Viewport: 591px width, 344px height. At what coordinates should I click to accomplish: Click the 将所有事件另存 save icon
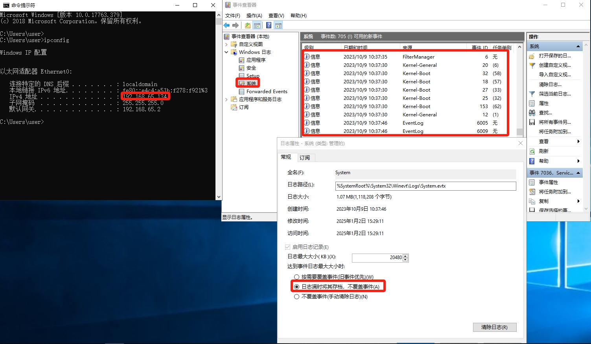coord(532,122)
